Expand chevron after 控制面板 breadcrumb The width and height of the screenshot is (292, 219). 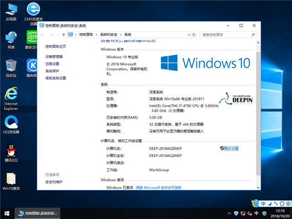96,35
